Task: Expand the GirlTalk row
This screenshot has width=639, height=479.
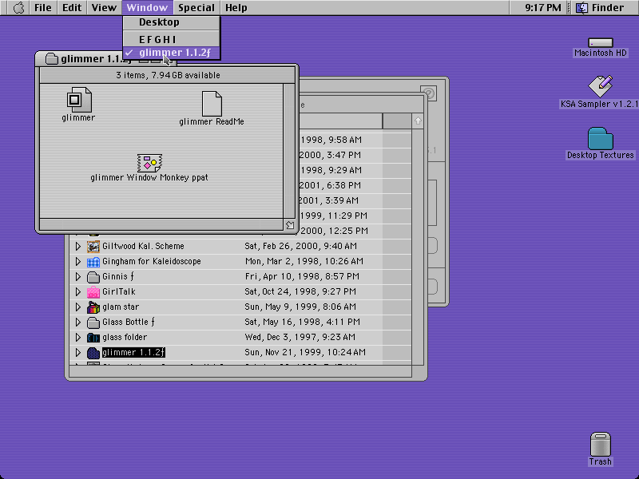Action: (x=77, y=292)
